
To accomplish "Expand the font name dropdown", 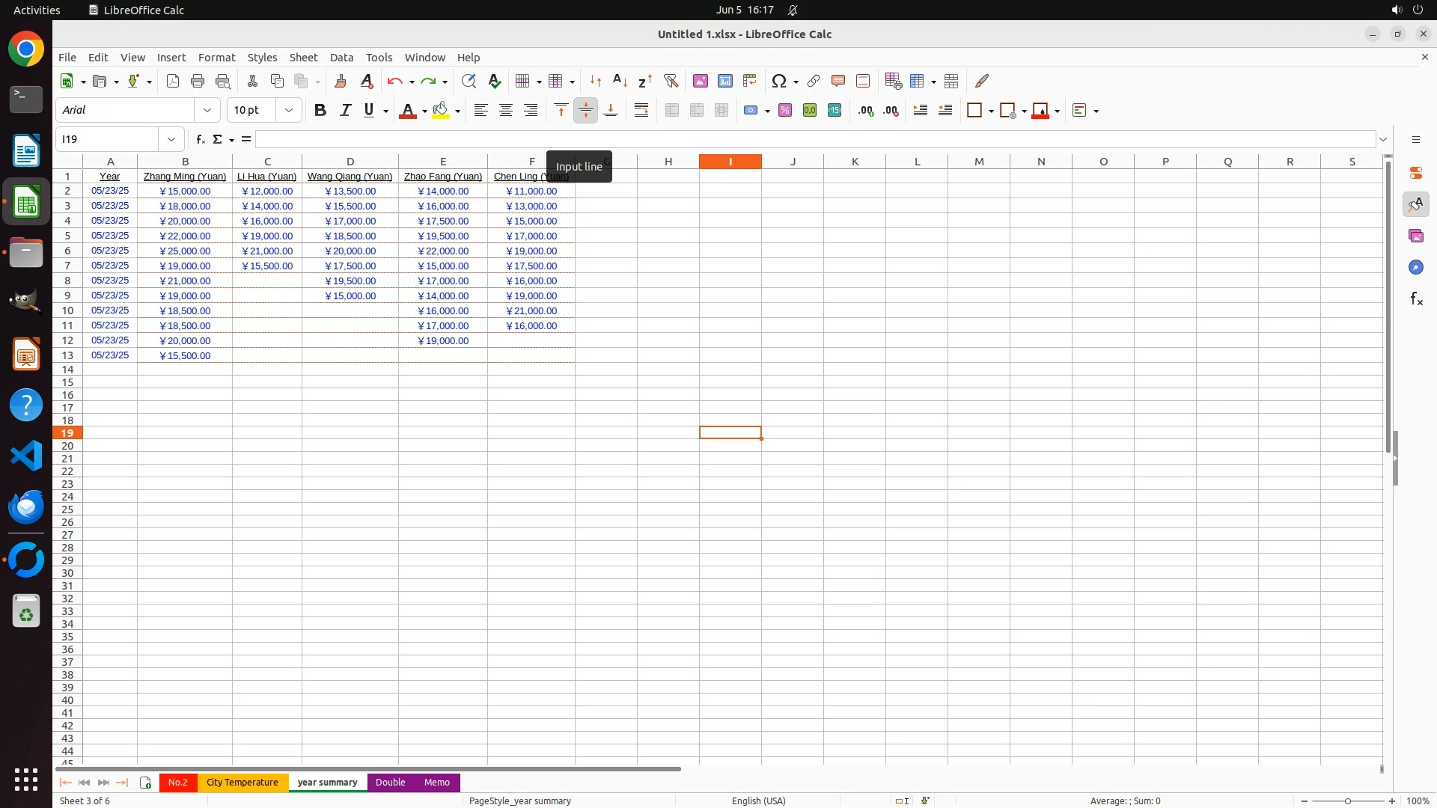I will tap(207, 111).
